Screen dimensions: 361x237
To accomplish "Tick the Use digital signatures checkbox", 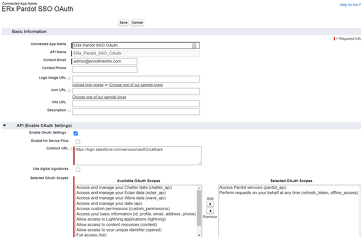I will point(77,169).
